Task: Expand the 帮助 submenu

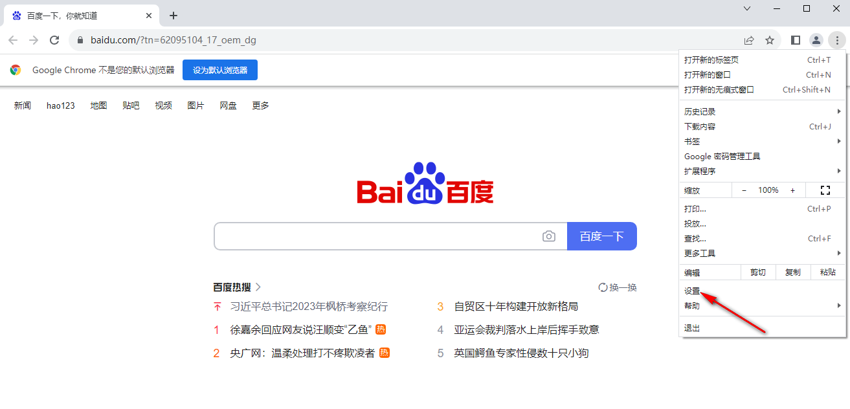Action: coord(763,305)
